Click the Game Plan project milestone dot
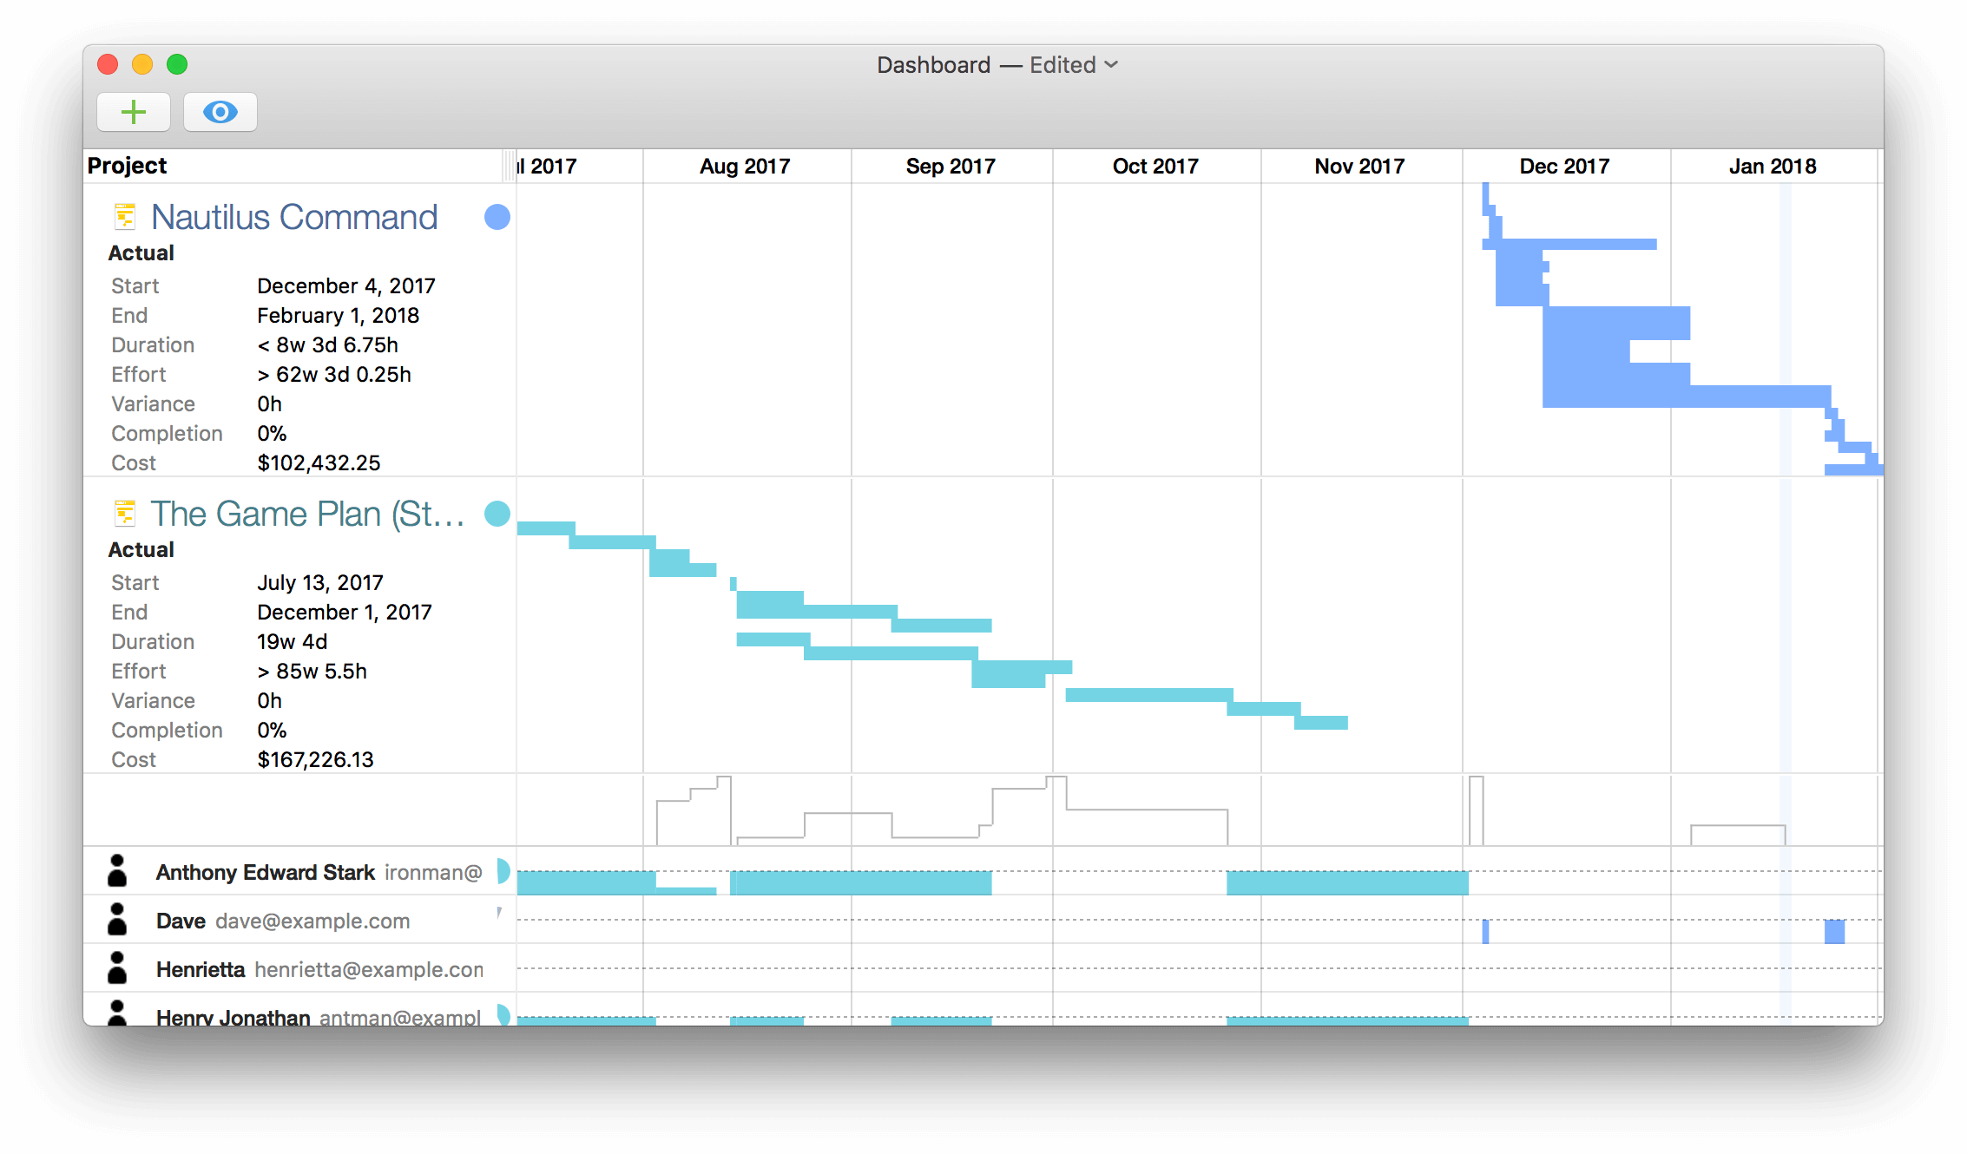 (497, 514)
